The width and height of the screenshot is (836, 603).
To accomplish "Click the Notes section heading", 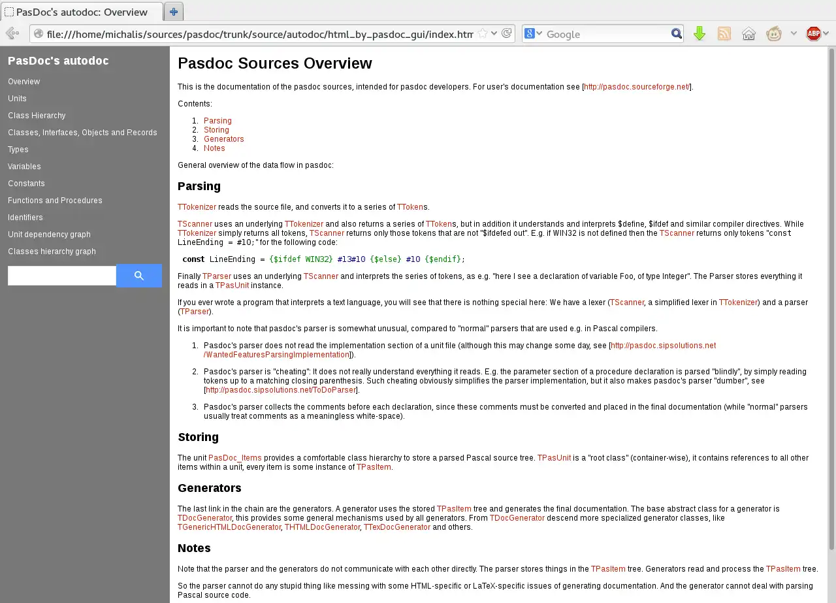I will (x=194, y=548).
